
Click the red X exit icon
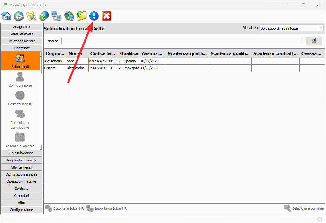coord(106,16)
